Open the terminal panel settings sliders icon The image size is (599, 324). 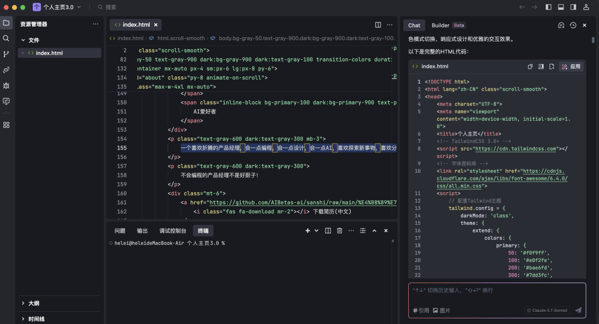point(363,230)
